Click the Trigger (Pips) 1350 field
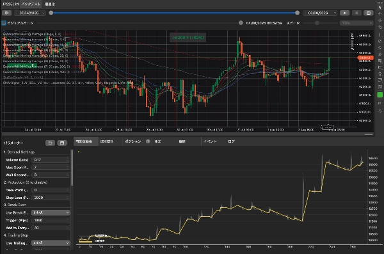 (x=51, y=220)
